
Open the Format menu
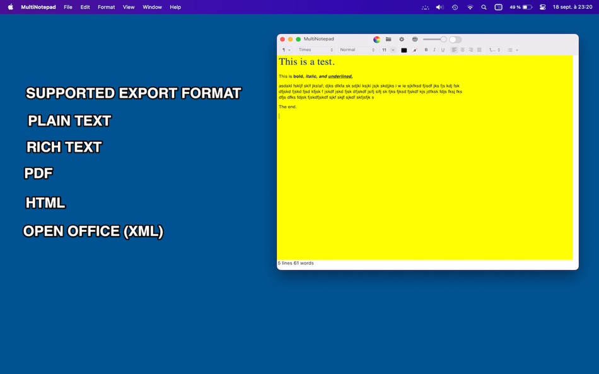click(x=106, y=7)
